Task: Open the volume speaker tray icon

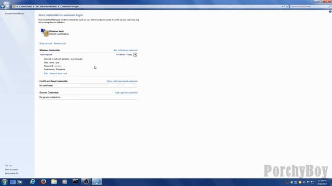Action: click(x=304, y=182)
